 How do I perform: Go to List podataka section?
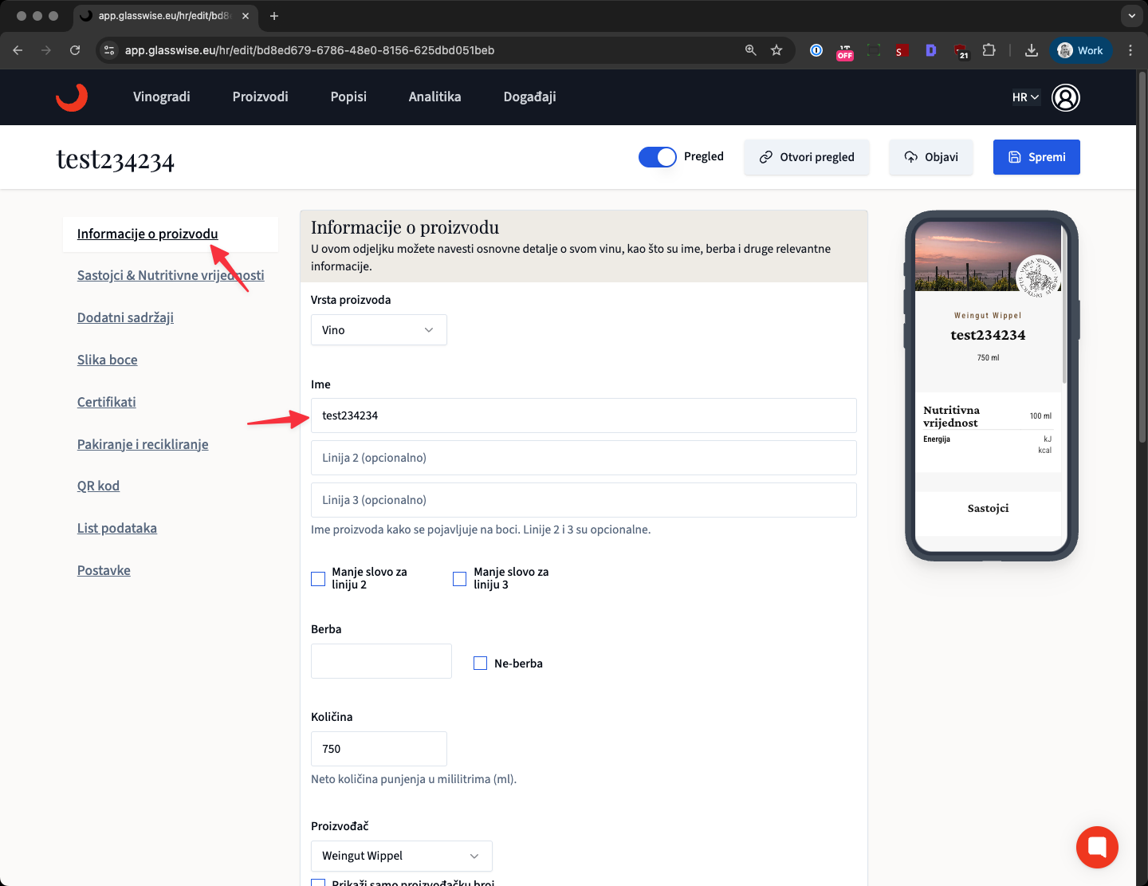tap(117, 528)
